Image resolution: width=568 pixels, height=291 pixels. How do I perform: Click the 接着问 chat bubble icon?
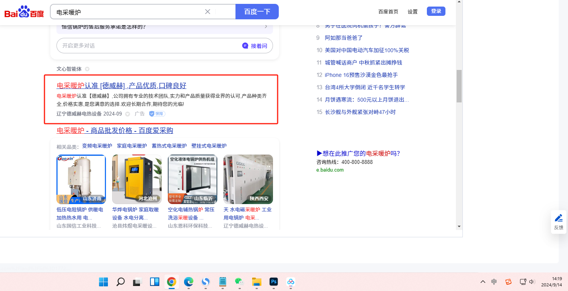(x=245, y=46)
